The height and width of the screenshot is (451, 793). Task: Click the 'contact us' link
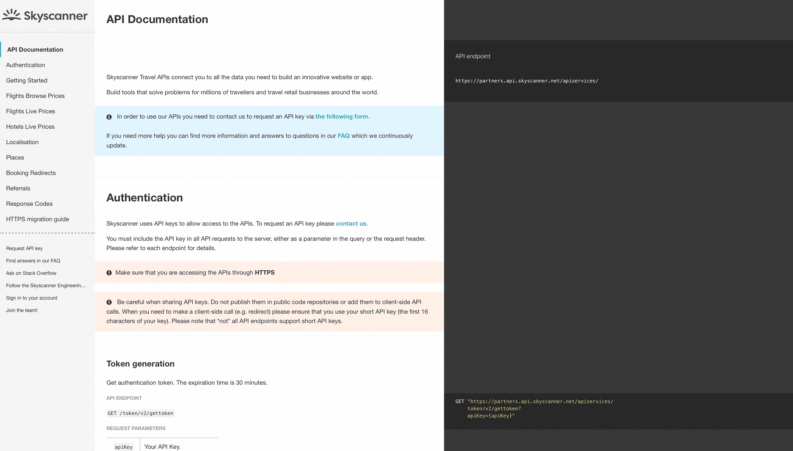point(351,224)
